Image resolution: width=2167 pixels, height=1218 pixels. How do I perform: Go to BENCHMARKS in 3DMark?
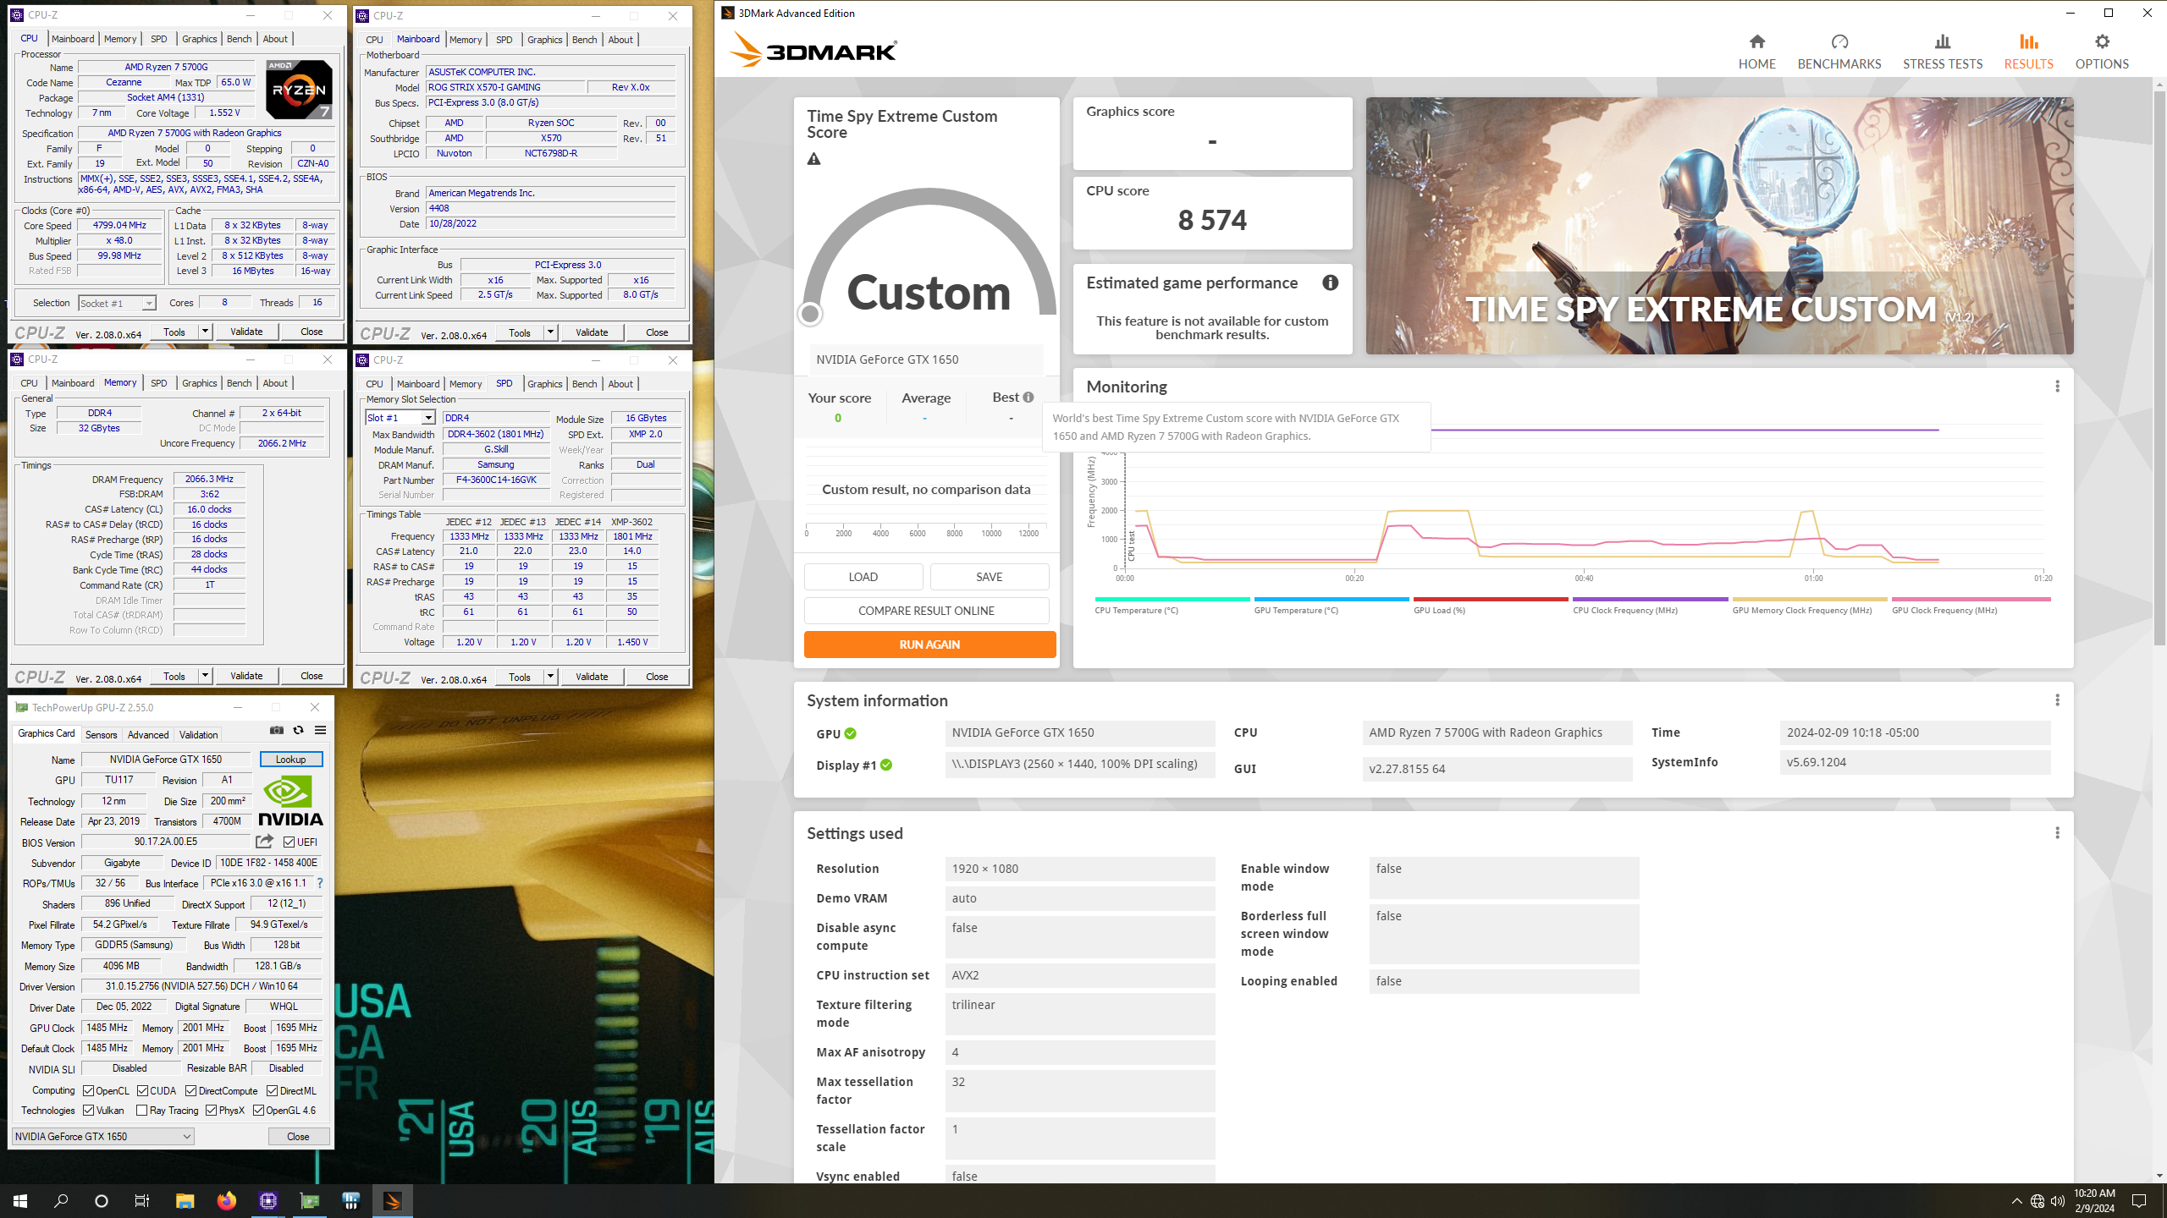1839,52
